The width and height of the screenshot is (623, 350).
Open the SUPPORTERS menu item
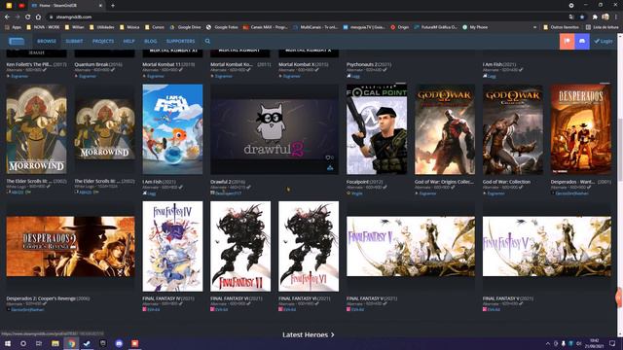point(180,41)
